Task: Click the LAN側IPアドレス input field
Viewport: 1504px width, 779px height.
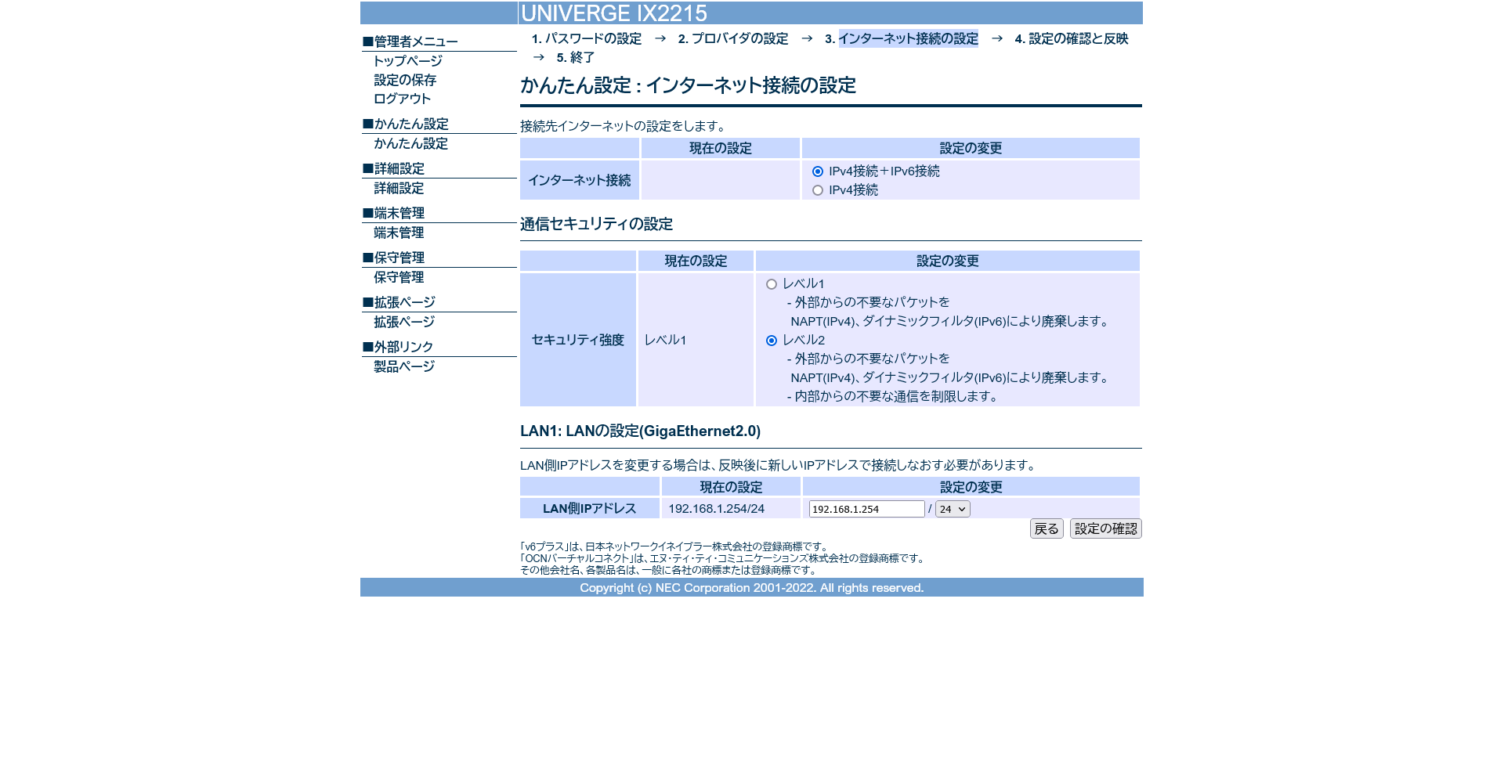Action: click(x=866, y=509)
